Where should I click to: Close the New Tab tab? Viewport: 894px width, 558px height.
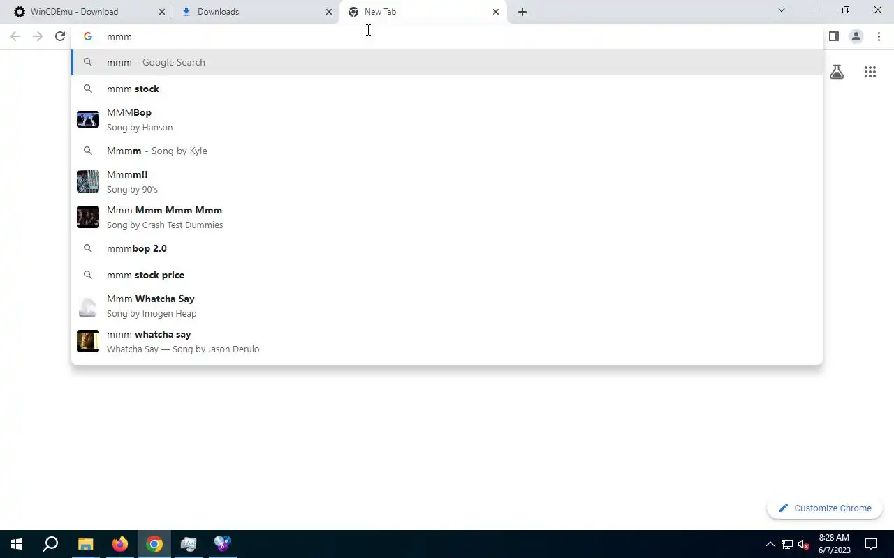[496, 12]
